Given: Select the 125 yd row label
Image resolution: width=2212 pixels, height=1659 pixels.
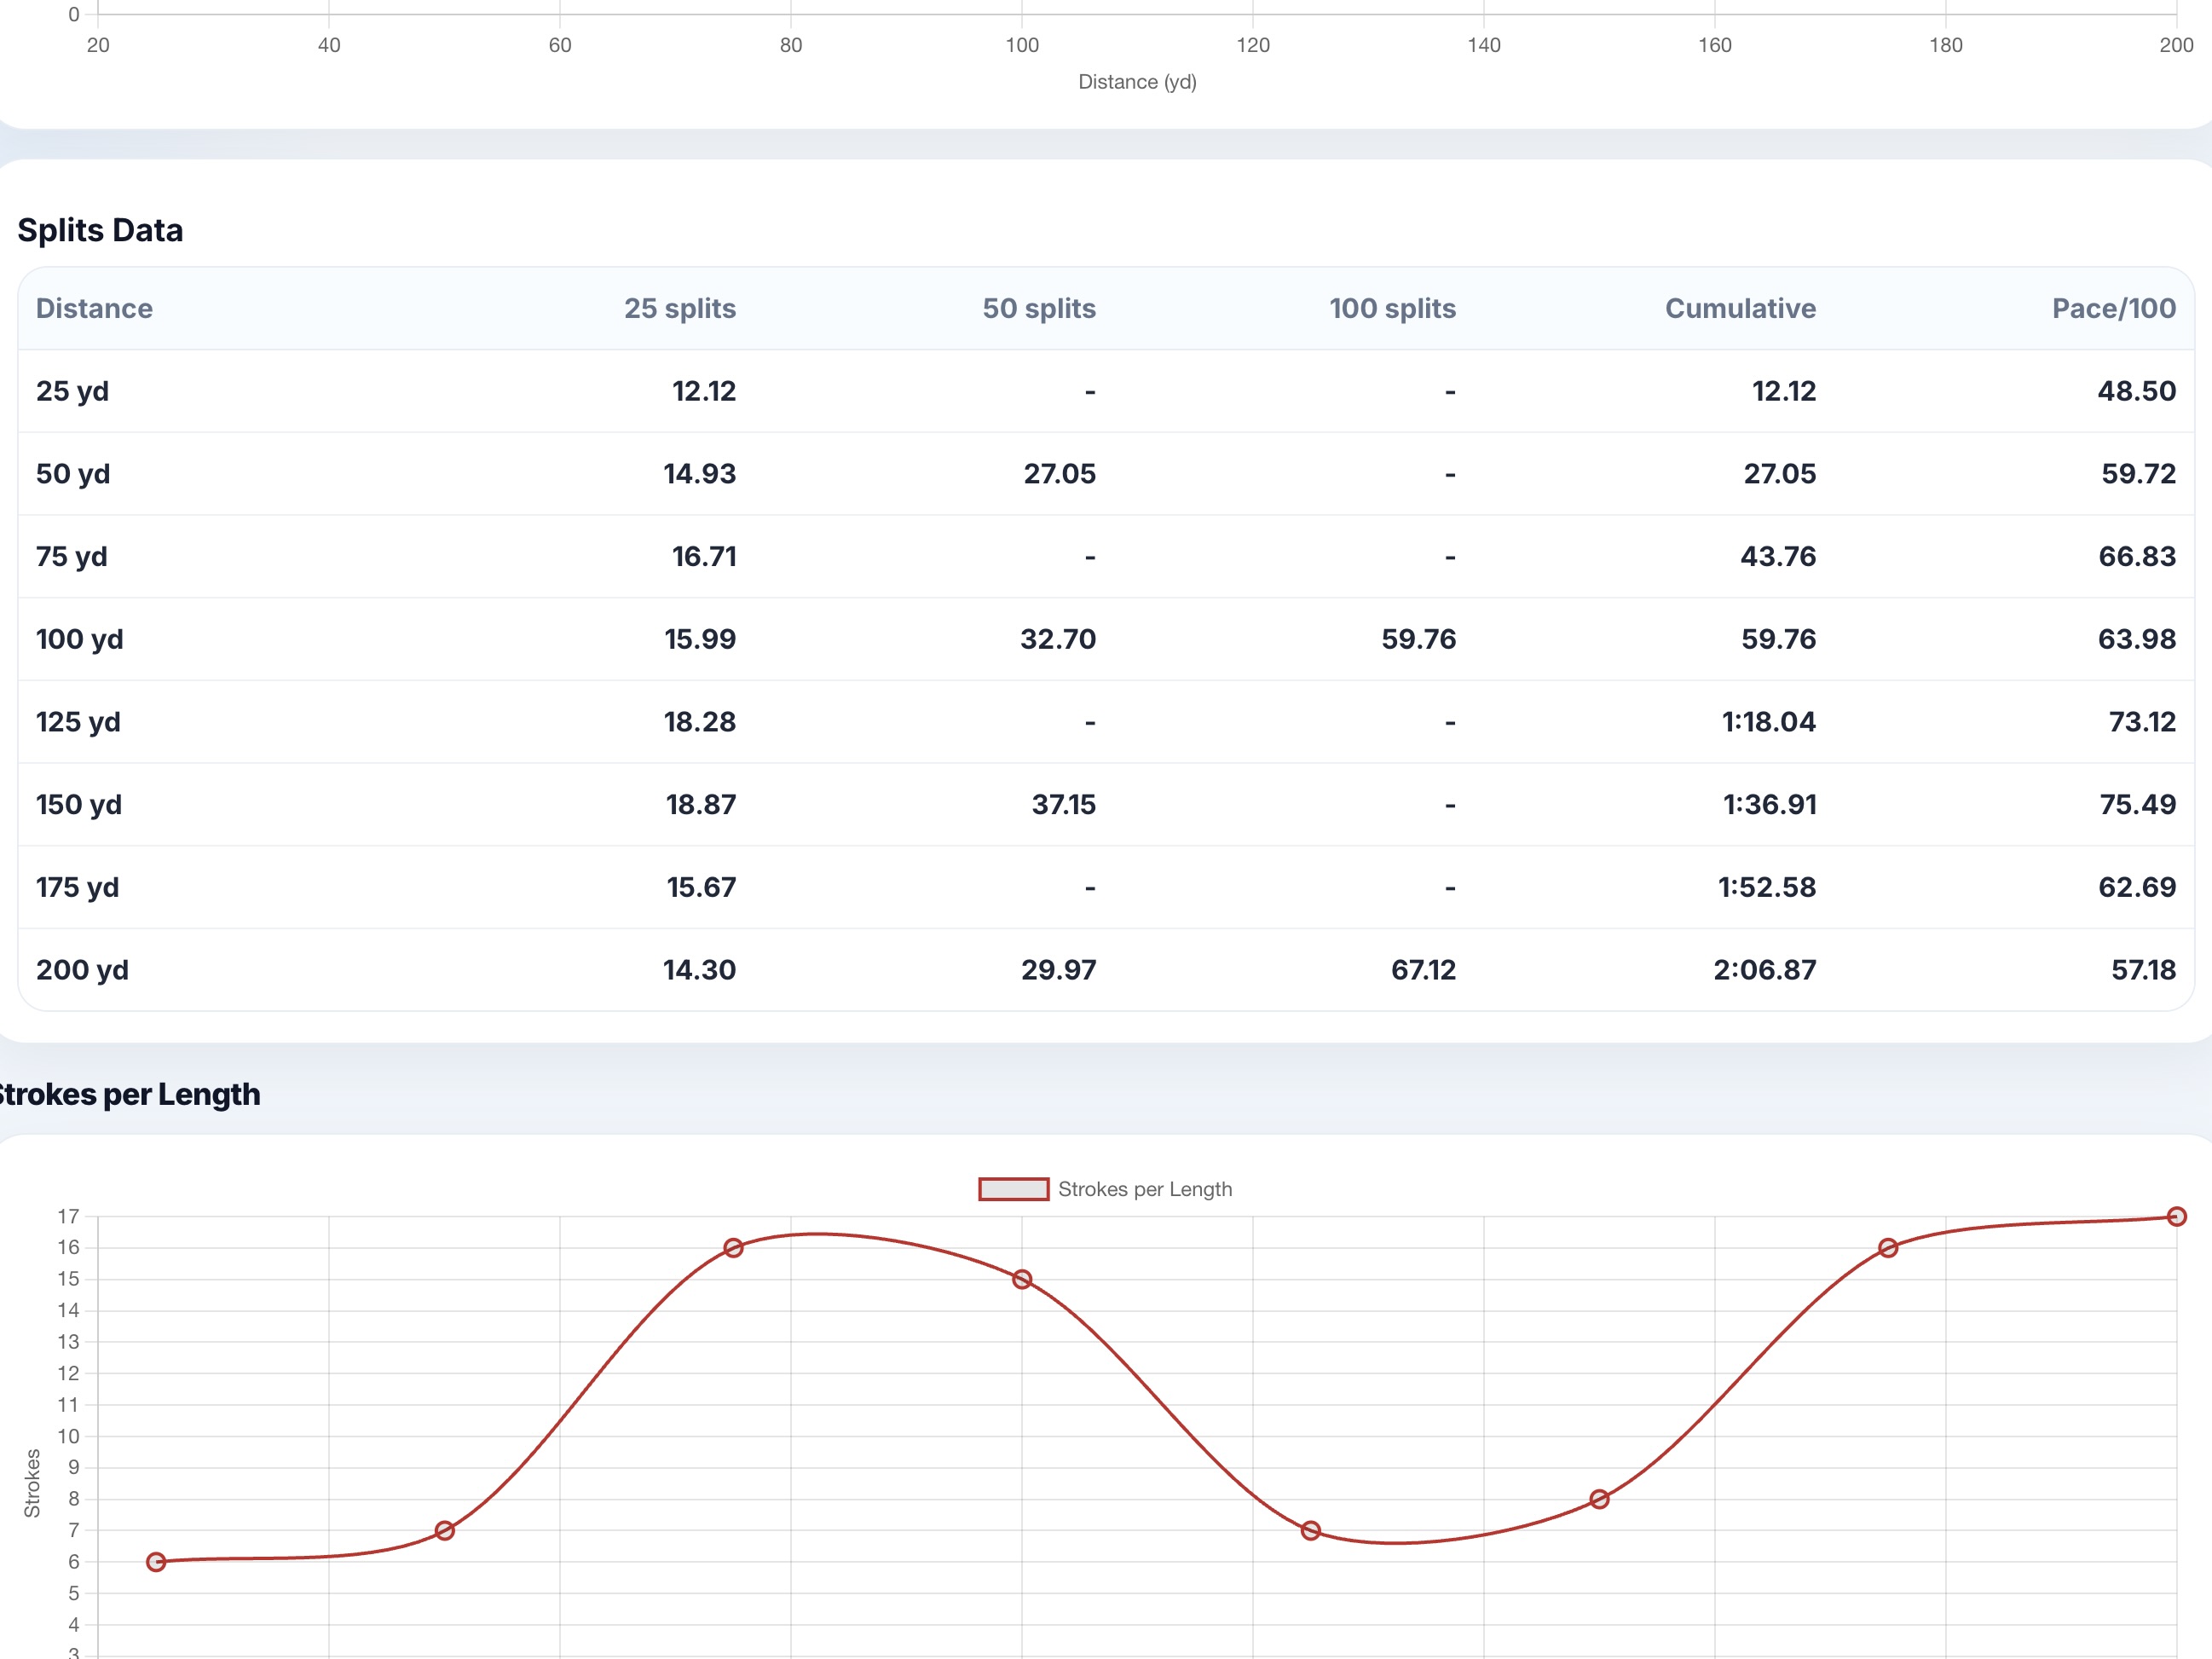Looking at the screenshot, I should [x=78, y=722].
